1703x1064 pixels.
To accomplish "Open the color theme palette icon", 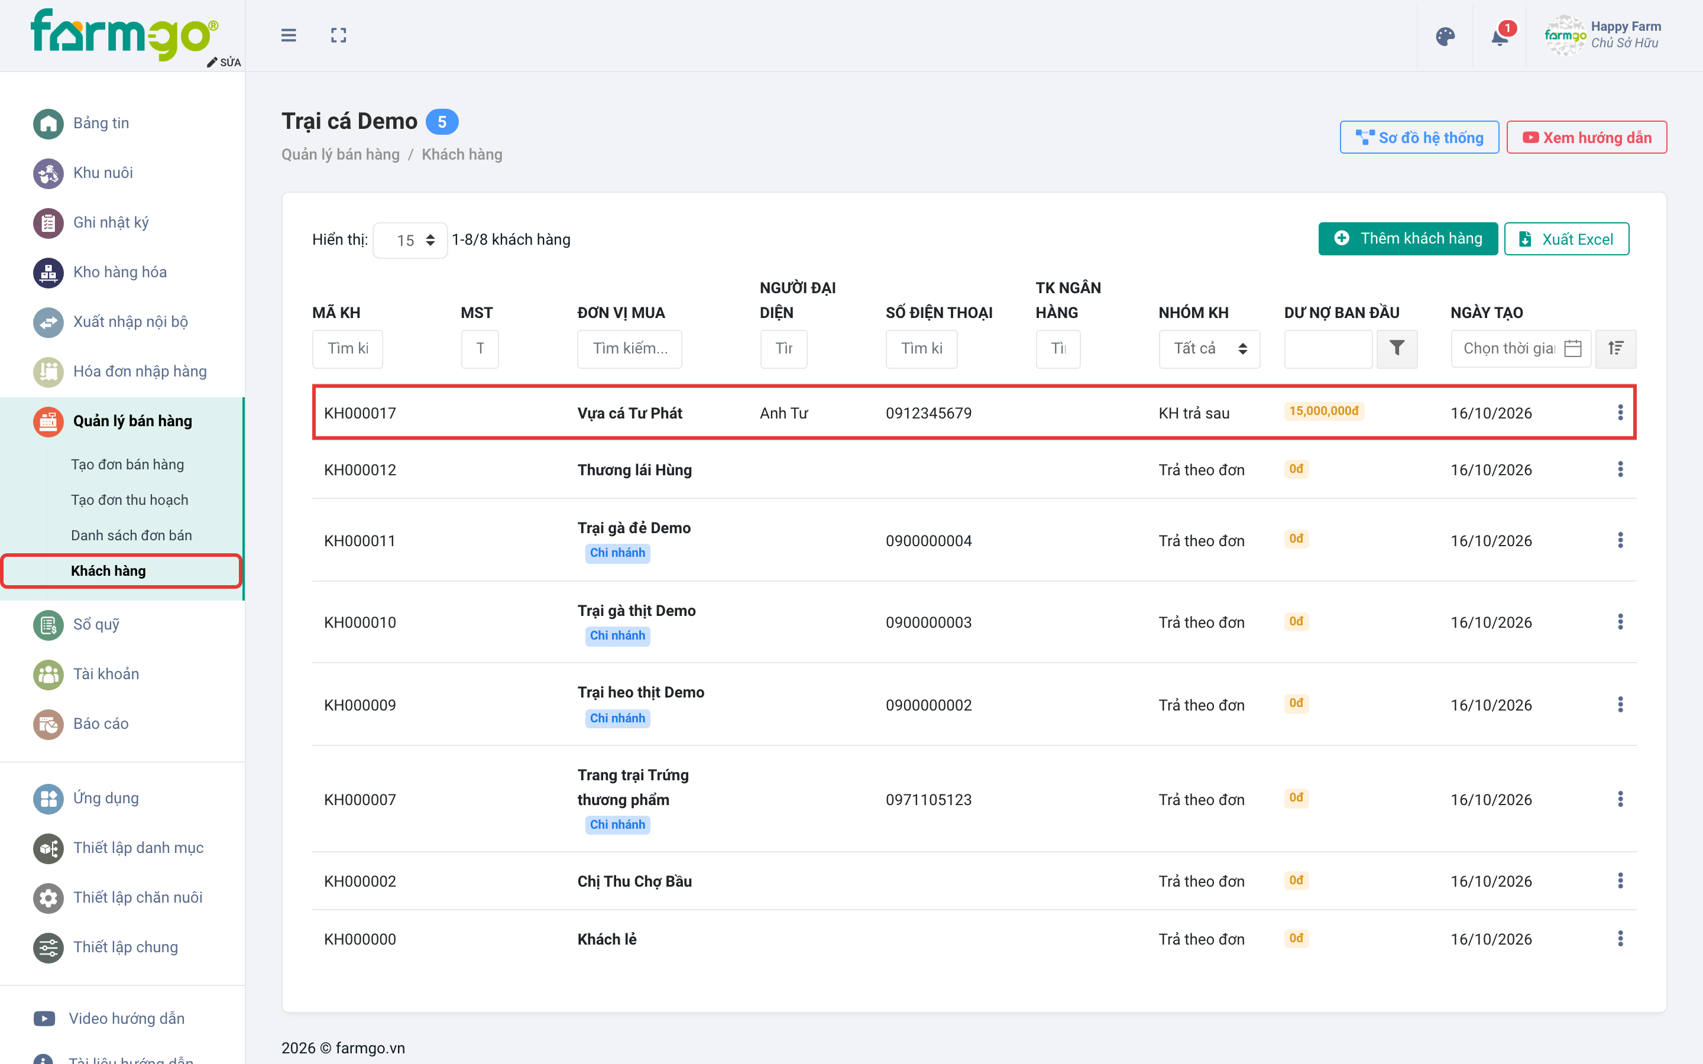I will [1445, 36].
